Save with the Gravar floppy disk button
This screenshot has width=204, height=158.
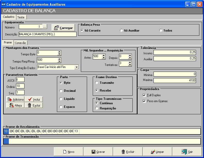coord(98,152)
